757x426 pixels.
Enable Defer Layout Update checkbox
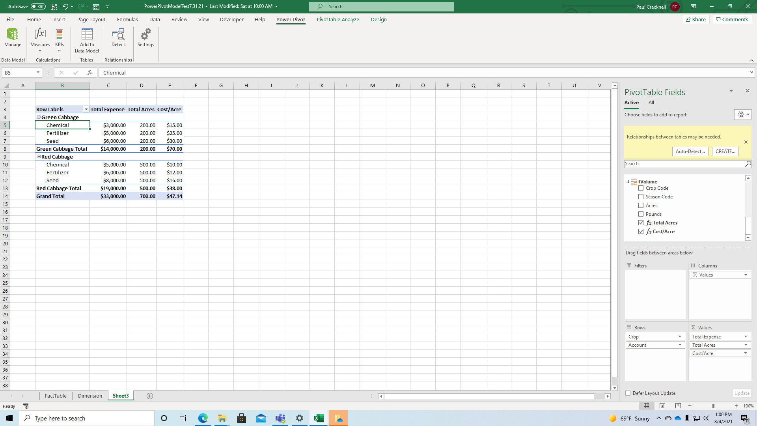628,393
